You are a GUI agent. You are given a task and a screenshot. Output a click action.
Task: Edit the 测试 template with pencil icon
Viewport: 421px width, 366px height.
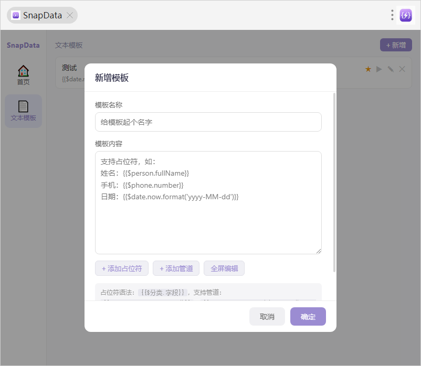coord(391,69)
